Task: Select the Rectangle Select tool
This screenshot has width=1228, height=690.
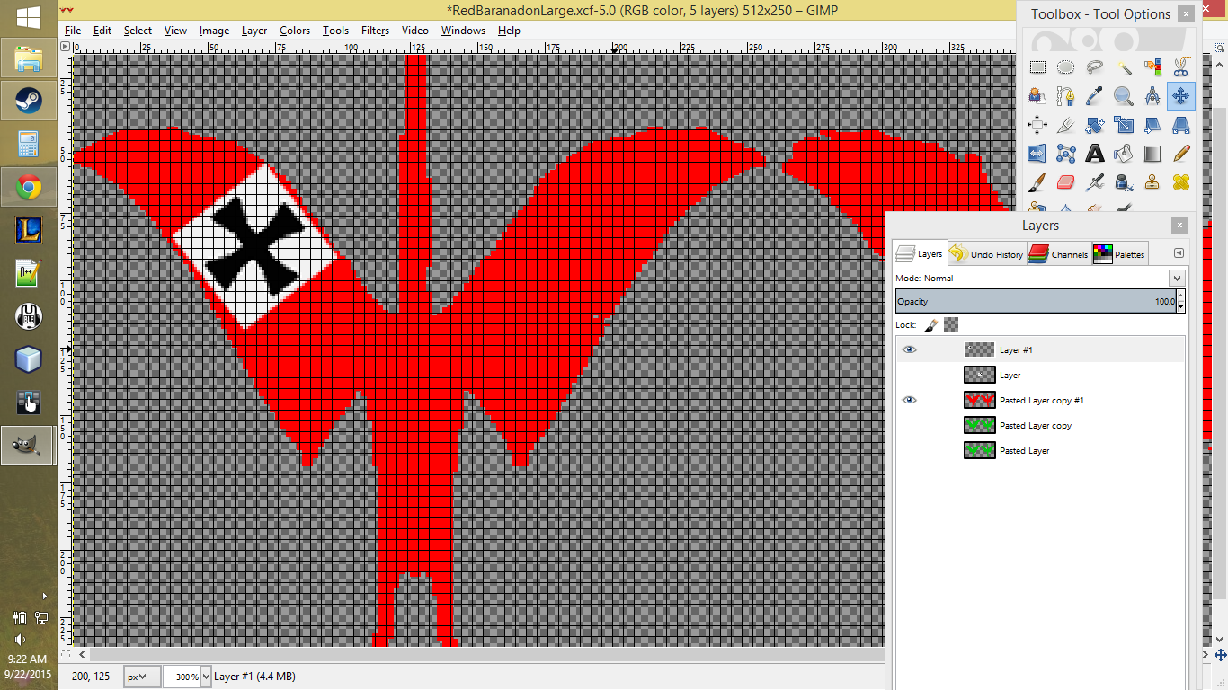Action: tap(1037, 66)
